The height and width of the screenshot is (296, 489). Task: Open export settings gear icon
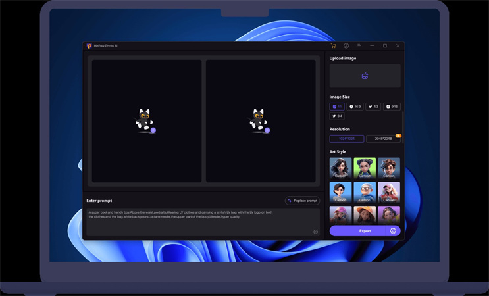393,231
